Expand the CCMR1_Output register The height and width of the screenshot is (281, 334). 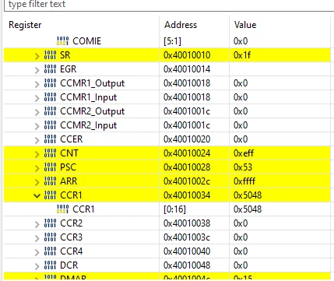tap(37, 83)
